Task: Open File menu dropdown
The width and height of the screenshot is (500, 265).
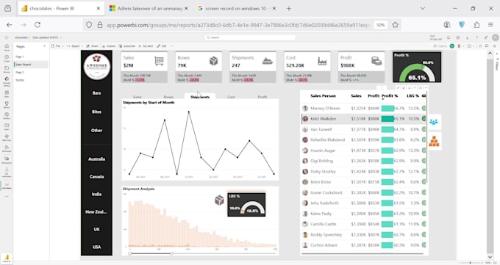Action: [57, 46]
